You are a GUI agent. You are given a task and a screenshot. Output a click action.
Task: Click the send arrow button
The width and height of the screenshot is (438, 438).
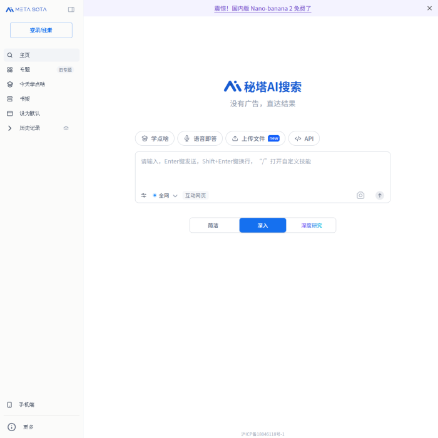tap(380, 195)
